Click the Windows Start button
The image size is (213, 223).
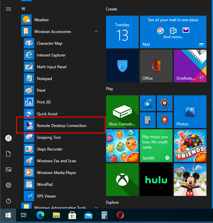pos(8,215)
